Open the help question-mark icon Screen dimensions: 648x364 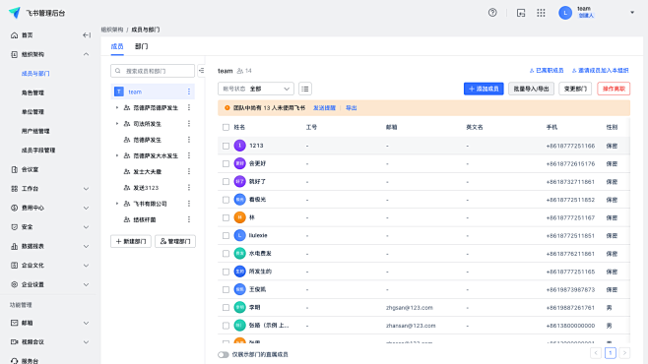point(492,13)
